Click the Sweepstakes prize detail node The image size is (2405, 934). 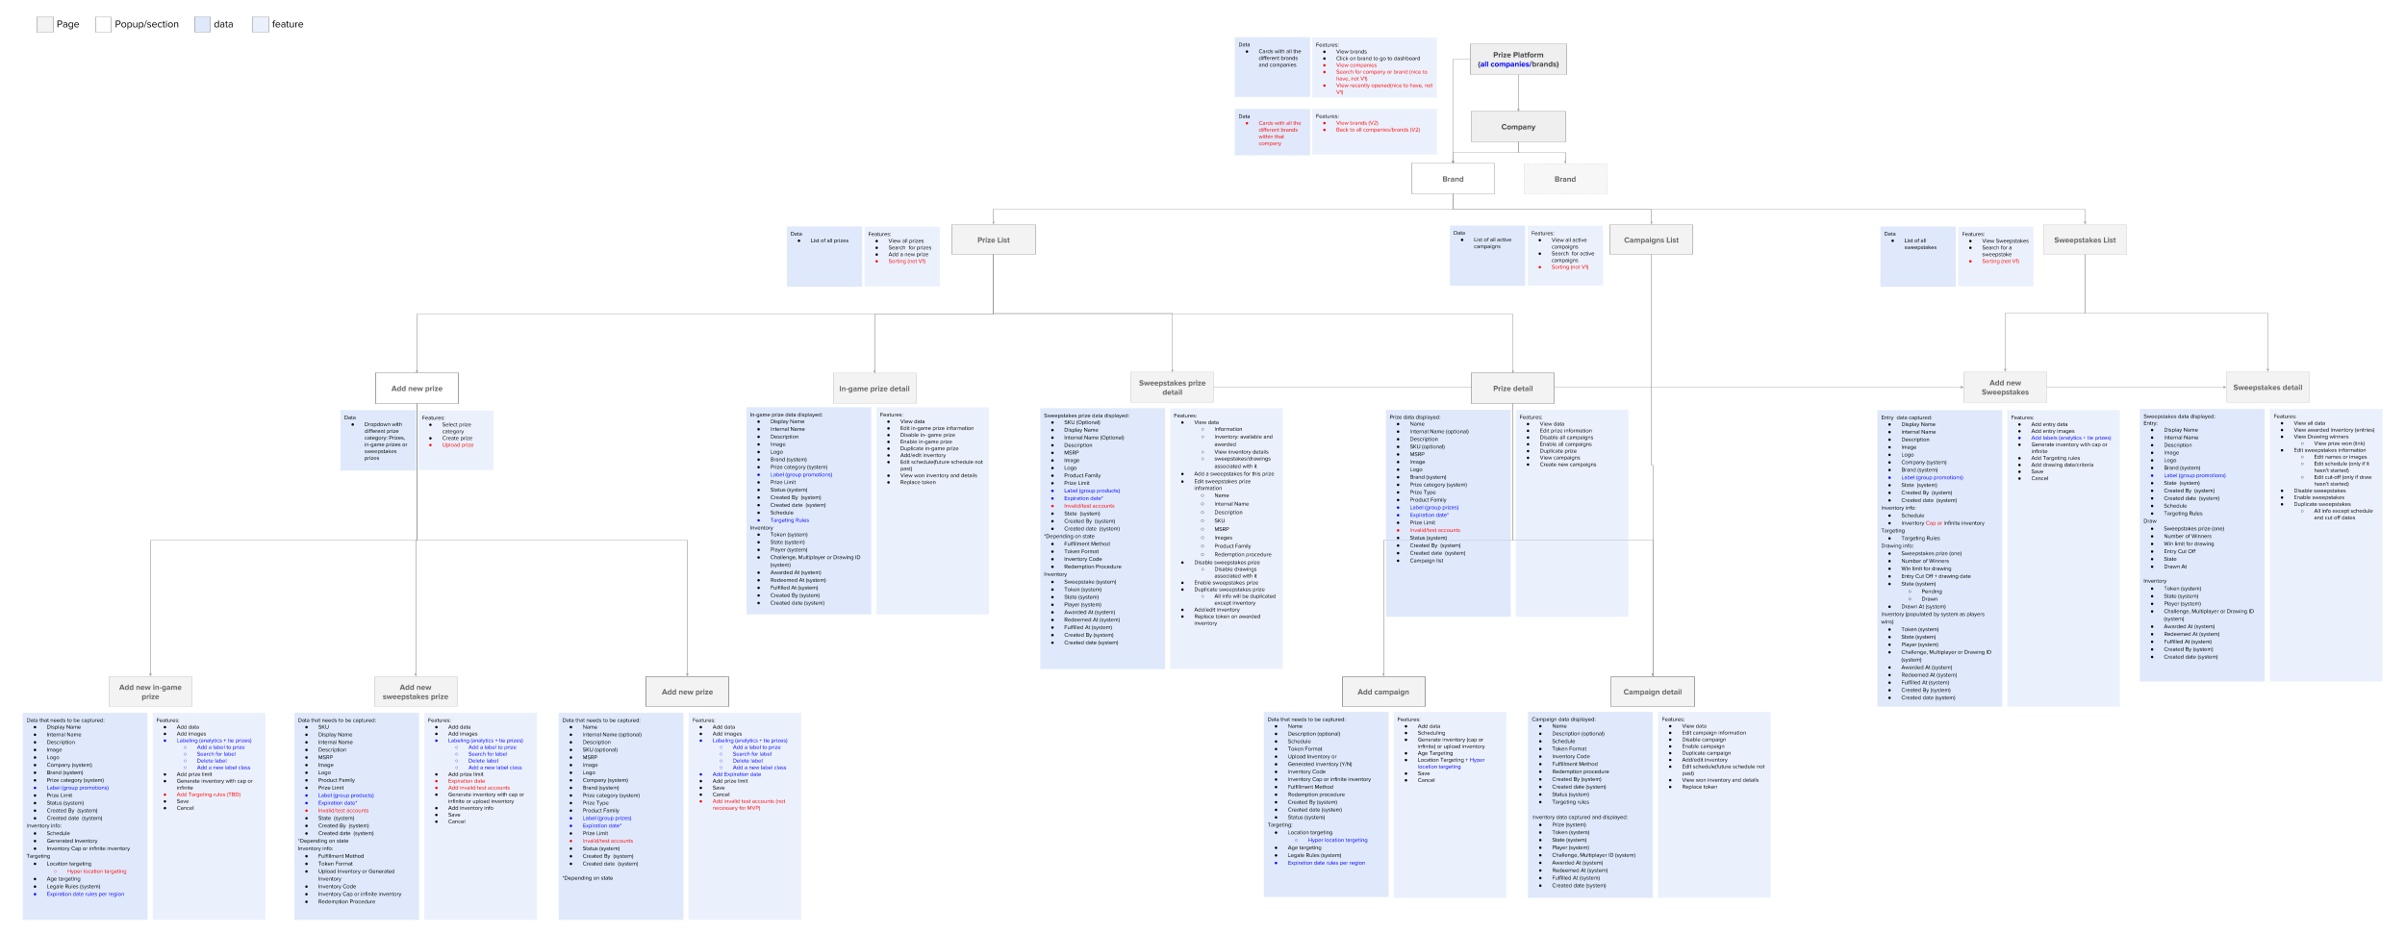[1172, 388]
